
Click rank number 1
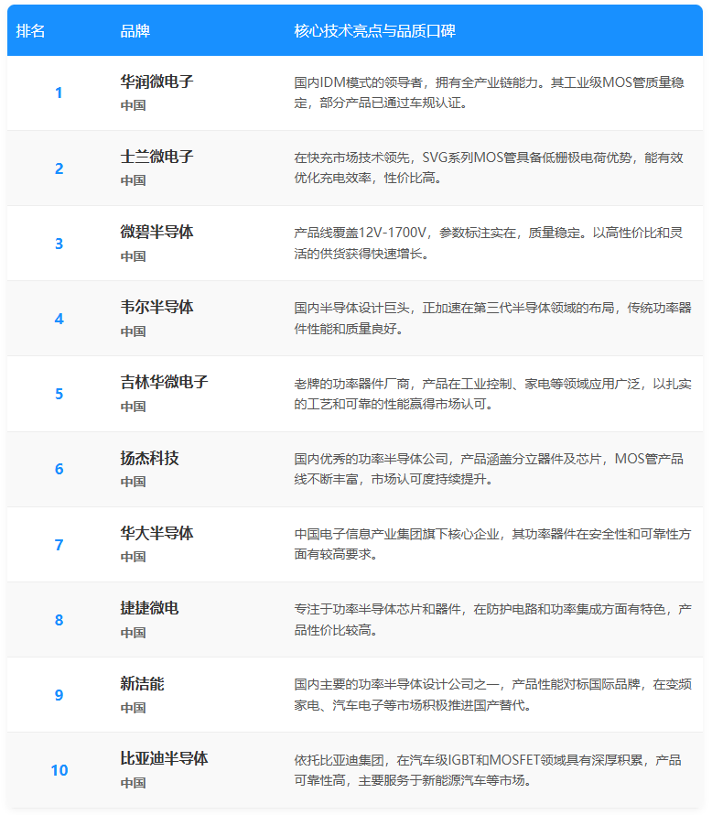59,92
